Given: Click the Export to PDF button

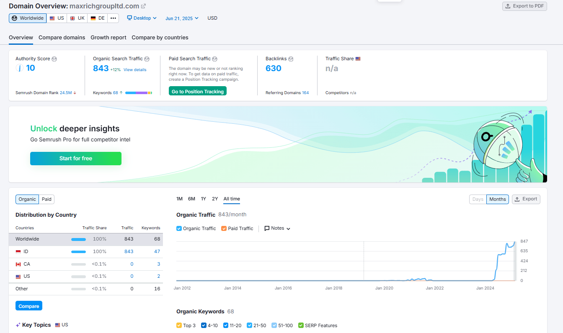Looking at the screenshot, I should pyautogui.click(x=524, y=6).
